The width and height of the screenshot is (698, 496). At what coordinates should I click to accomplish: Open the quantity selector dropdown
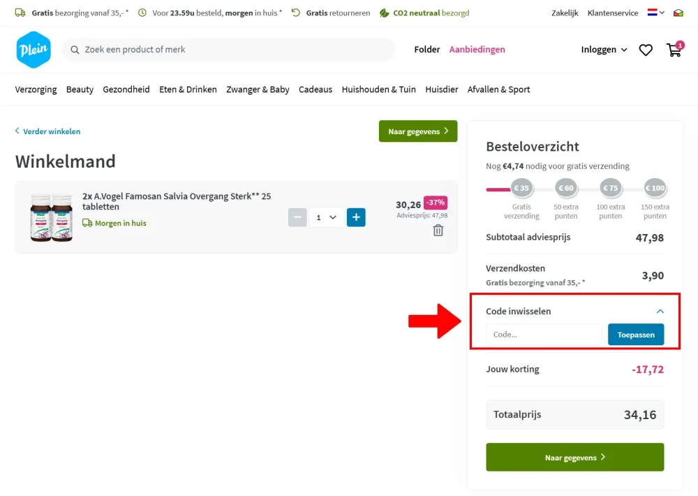(x=326, y=217)
